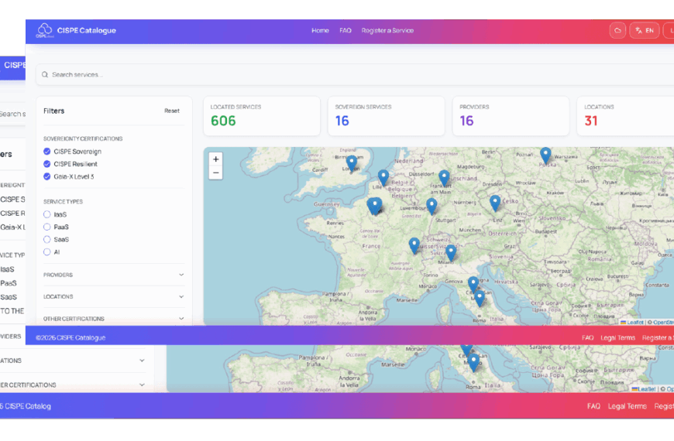This screenshot has width=674, height=441.
Task: Reset all filters
Action: click(172, 111)
